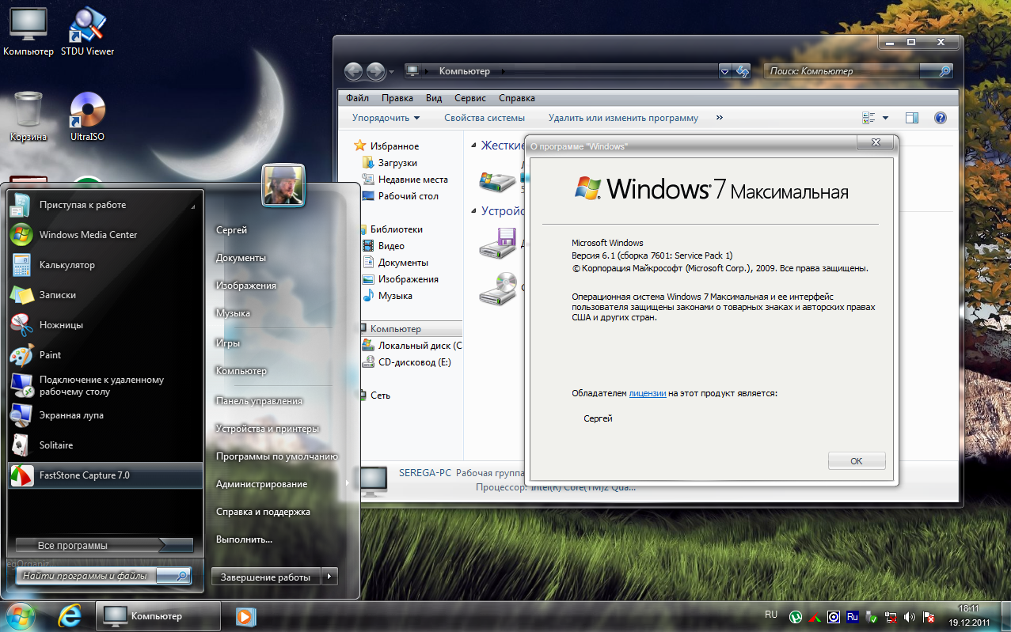Open the STDU Viewer desktop shortcut

87,32
